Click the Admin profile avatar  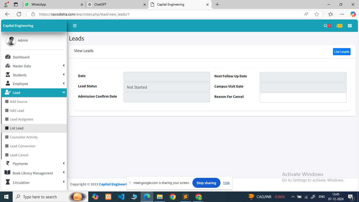pyautogui.click(x=11, y=41)
